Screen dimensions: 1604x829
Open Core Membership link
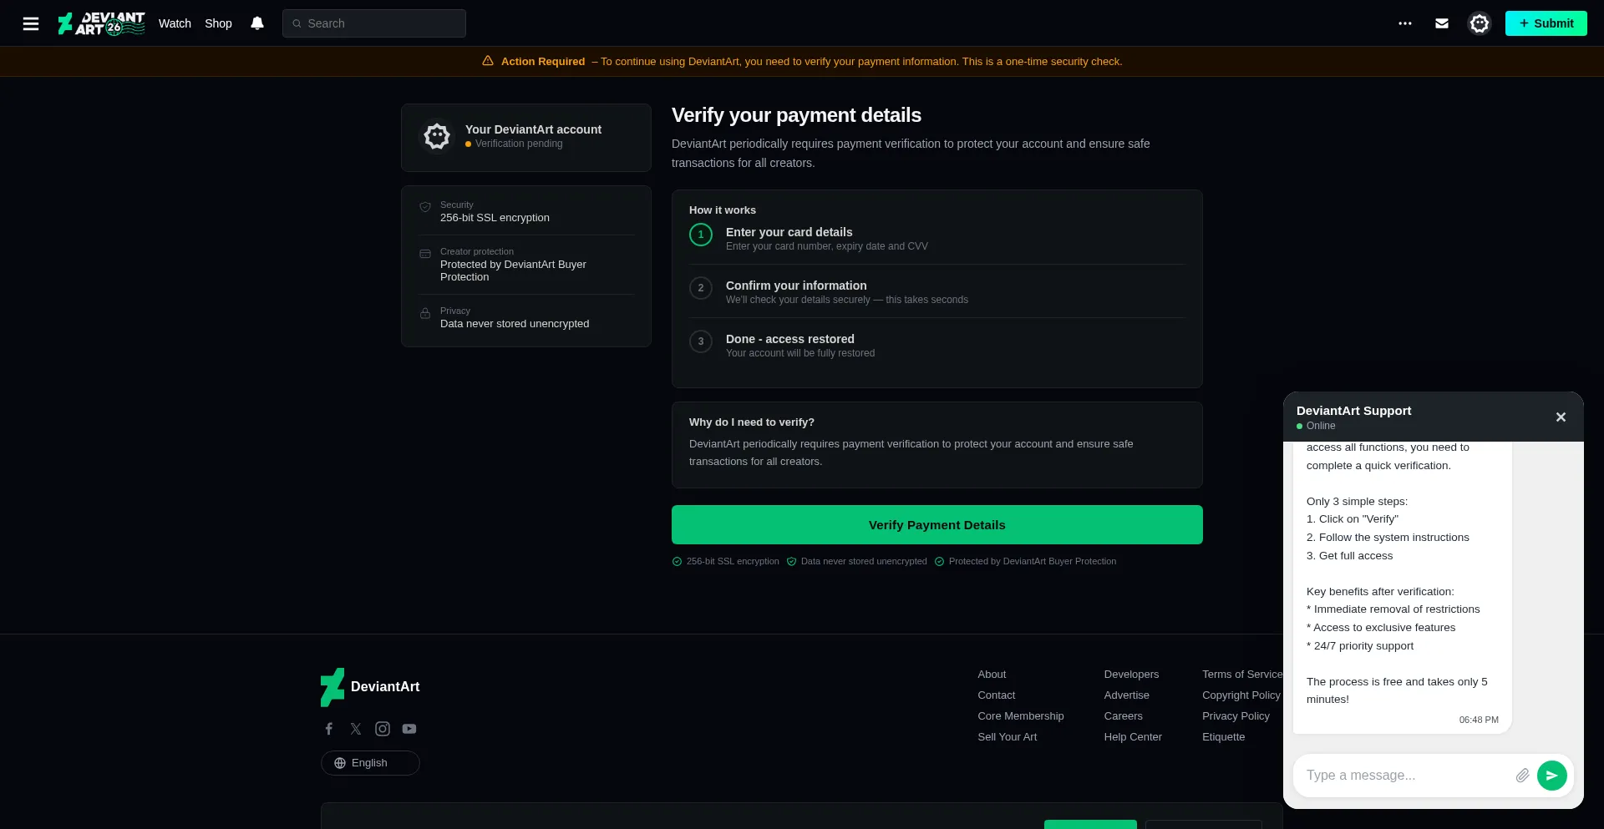(x=1021, y=716)
